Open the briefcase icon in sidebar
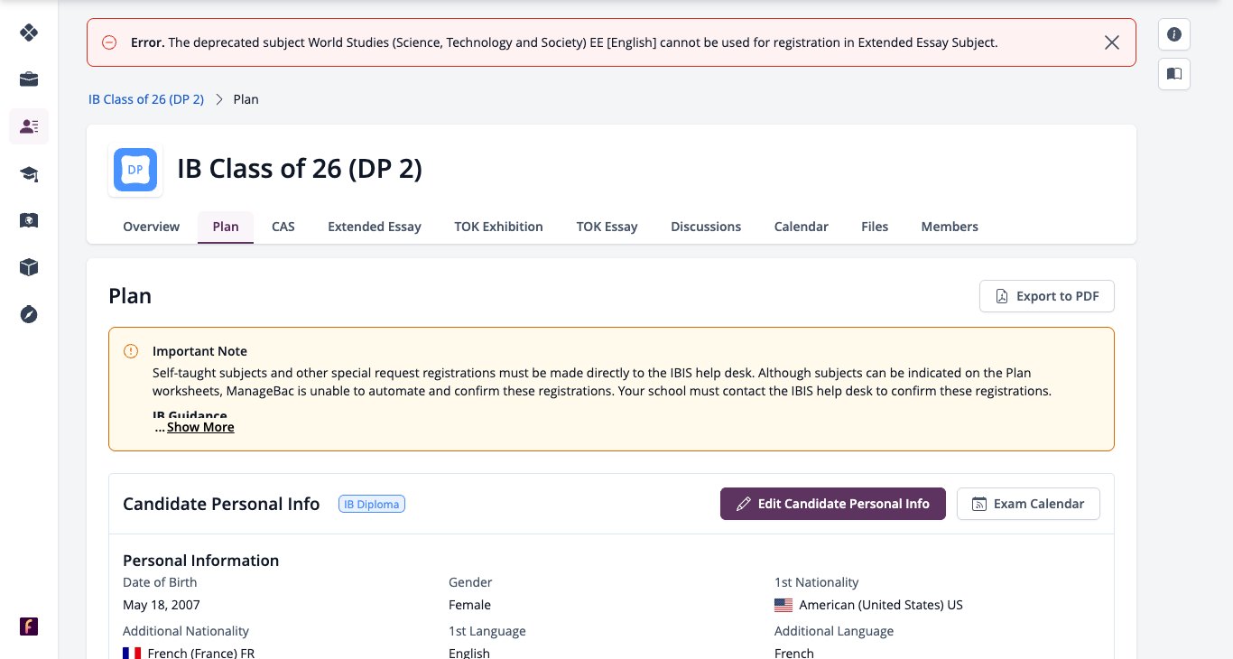 (29, 79)
